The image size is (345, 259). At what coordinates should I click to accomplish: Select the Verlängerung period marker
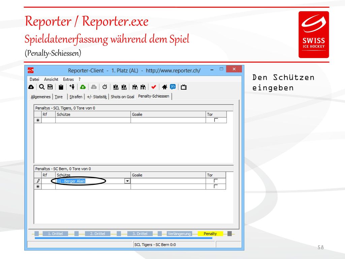click(179, 234)
